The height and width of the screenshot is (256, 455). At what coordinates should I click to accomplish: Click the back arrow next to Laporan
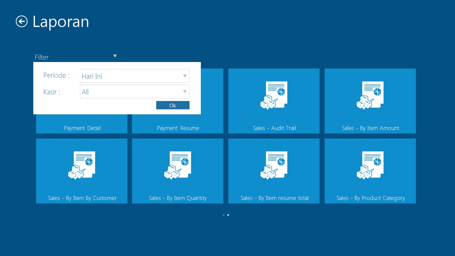22,22
